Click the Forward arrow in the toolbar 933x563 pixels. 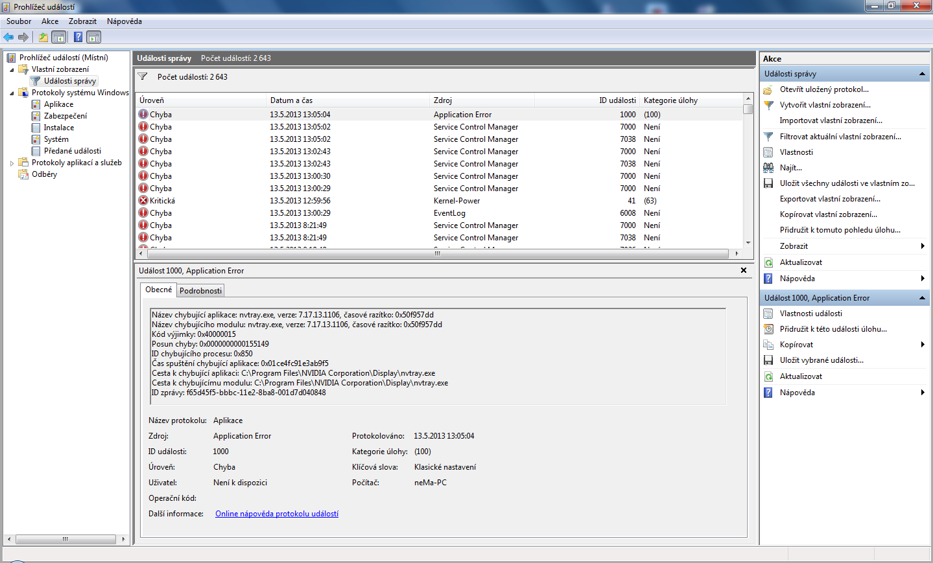coord(23,37)
